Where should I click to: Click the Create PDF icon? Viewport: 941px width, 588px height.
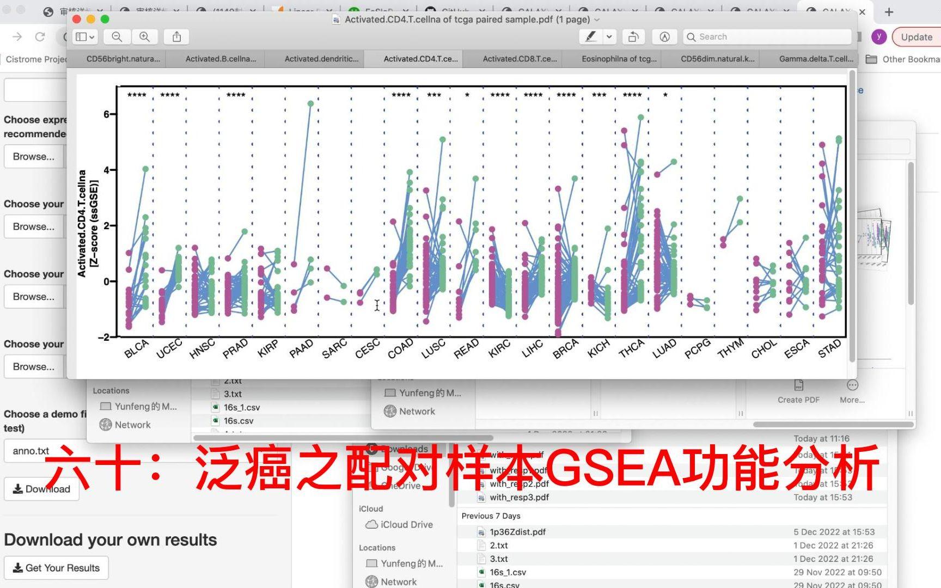coord(798,389)
